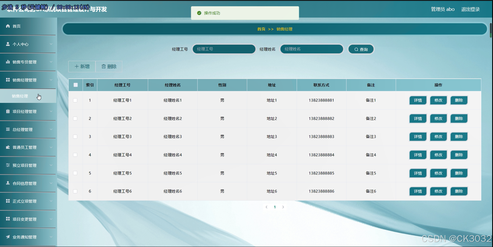
Task: Check the checkbox beside 经理工号6
Action: click(76, 191)
